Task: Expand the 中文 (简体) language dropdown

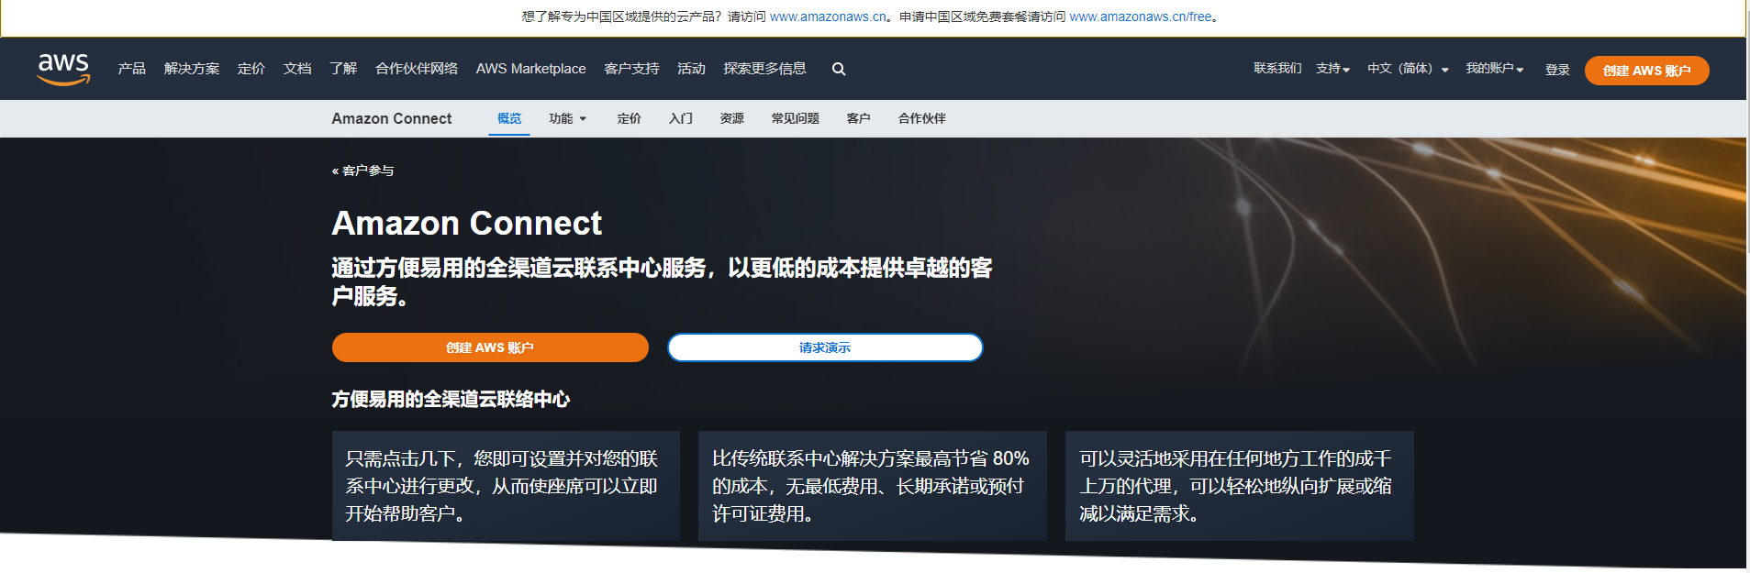Action: click(1408, 69)
